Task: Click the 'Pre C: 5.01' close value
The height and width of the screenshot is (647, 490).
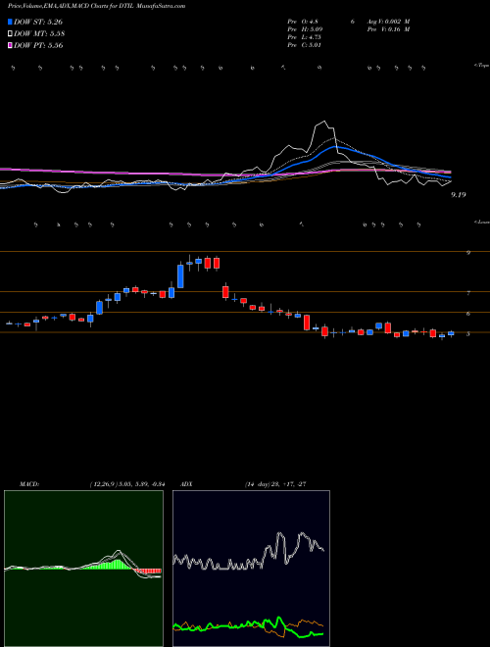Action: (x=305, y=45)
